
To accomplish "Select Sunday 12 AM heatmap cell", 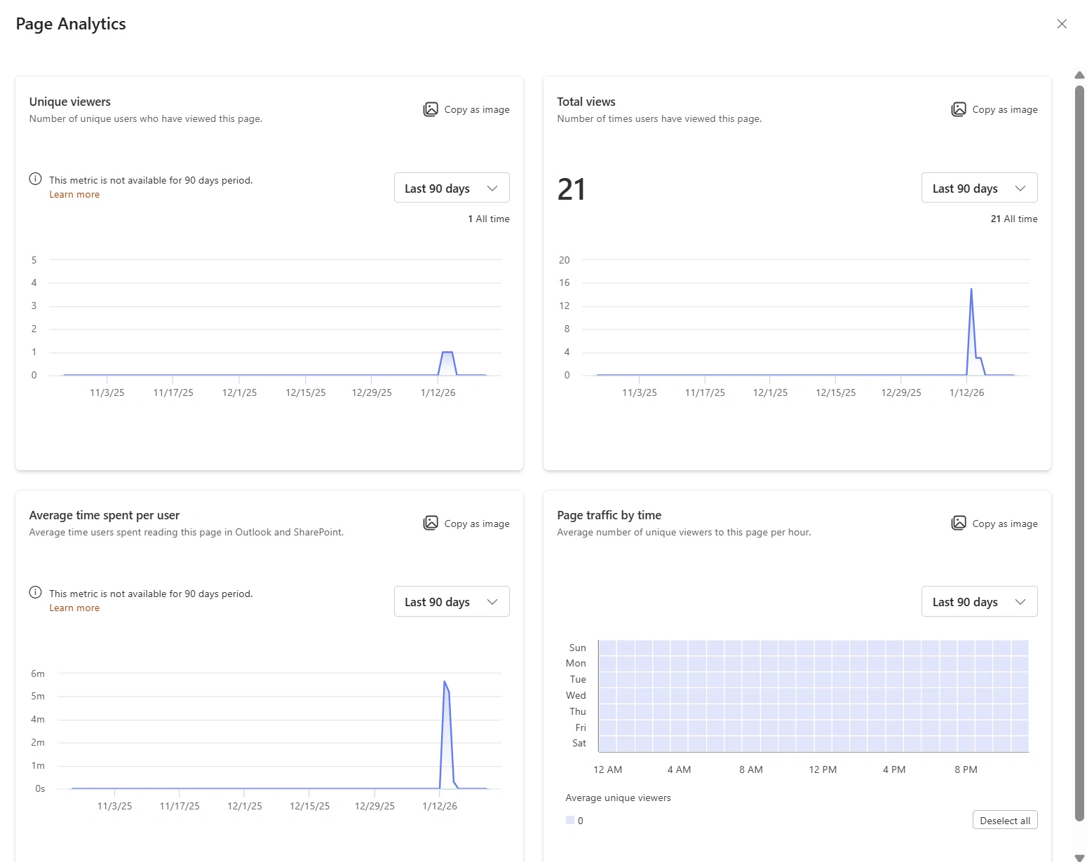I will click(607, 648).
